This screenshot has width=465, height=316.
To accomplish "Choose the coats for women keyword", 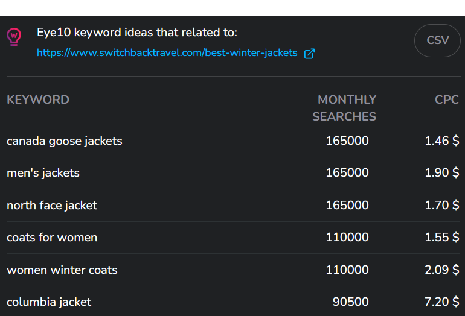I will pyautogui.click(x=52, y=238).
